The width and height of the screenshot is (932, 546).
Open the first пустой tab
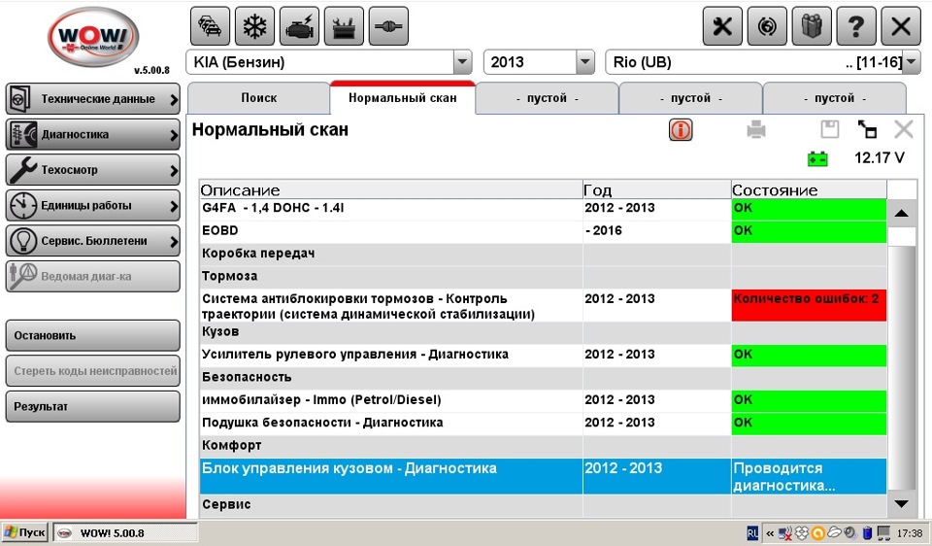click(547, 98)
